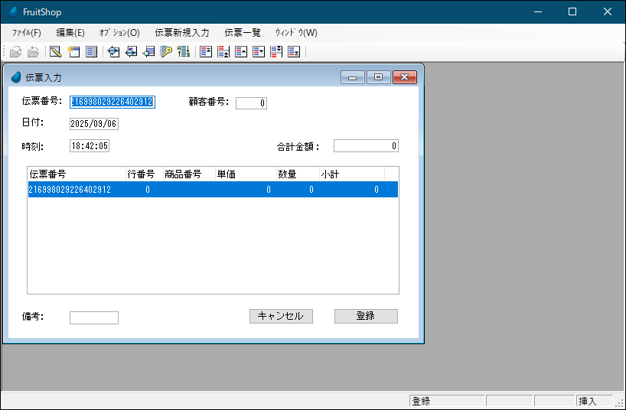The image size is (626, 410).
Task: Select the highlighted row in the slip list
Action: (x=213, y=190)
